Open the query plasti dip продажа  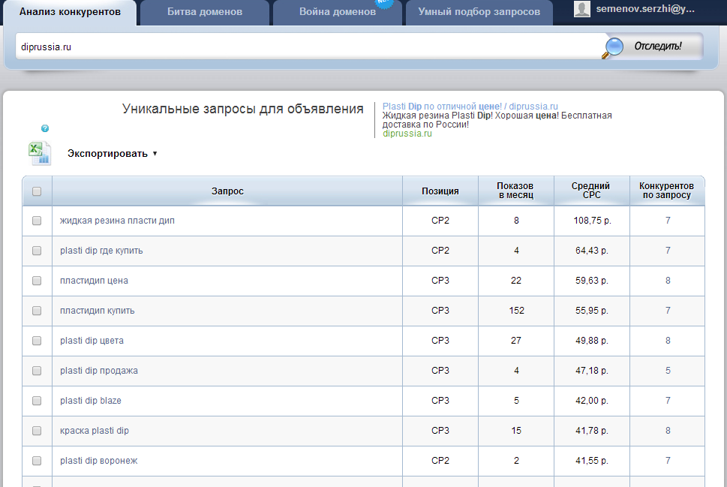coord(99,371)
